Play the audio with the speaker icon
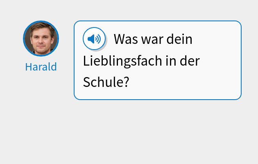Screen dimensions: 258x164 point(94,39)
